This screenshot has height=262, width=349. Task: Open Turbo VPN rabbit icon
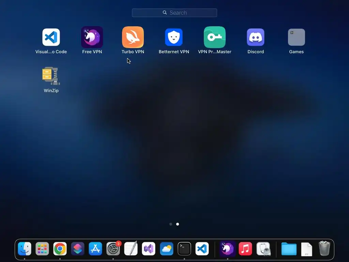tap(133, 37)
